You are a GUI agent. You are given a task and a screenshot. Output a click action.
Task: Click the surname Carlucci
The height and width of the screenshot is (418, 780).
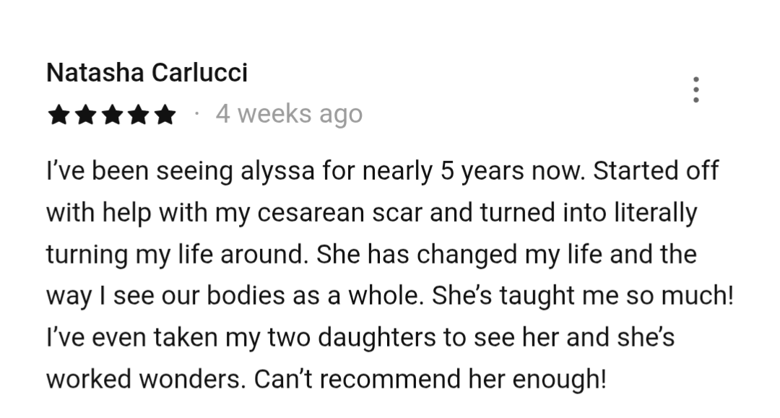click(199, 73)
